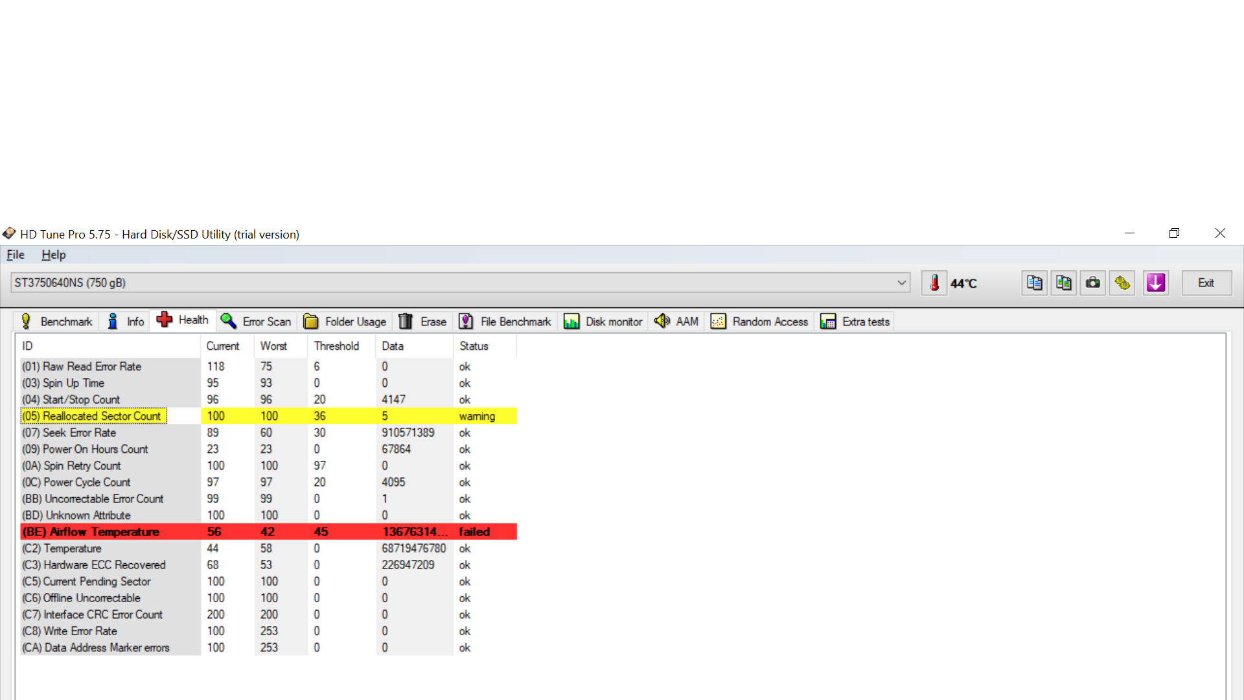Select the Start/Stop Count row
This screenshot has width=1244, height=700.
(268, 399)
